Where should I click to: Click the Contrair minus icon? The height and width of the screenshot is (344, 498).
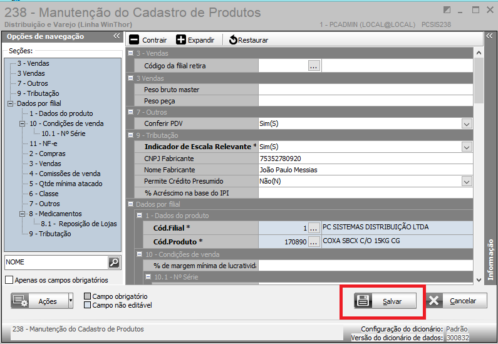click(134, 39)
